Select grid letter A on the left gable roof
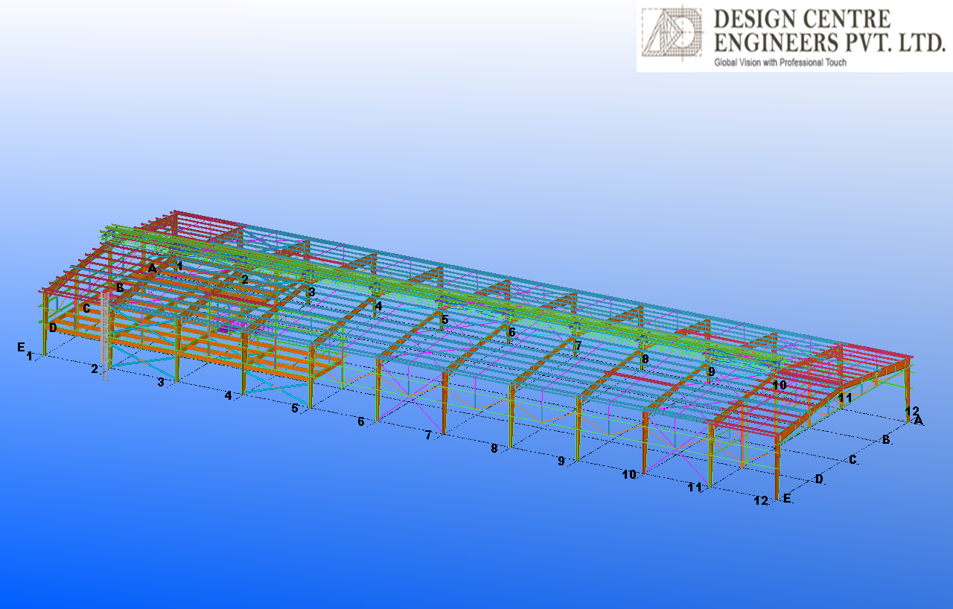 (x=152, y=268)
